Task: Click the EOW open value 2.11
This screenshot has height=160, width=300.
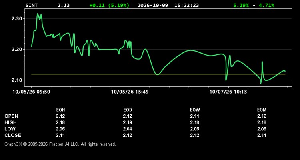Action: [194, 116]
